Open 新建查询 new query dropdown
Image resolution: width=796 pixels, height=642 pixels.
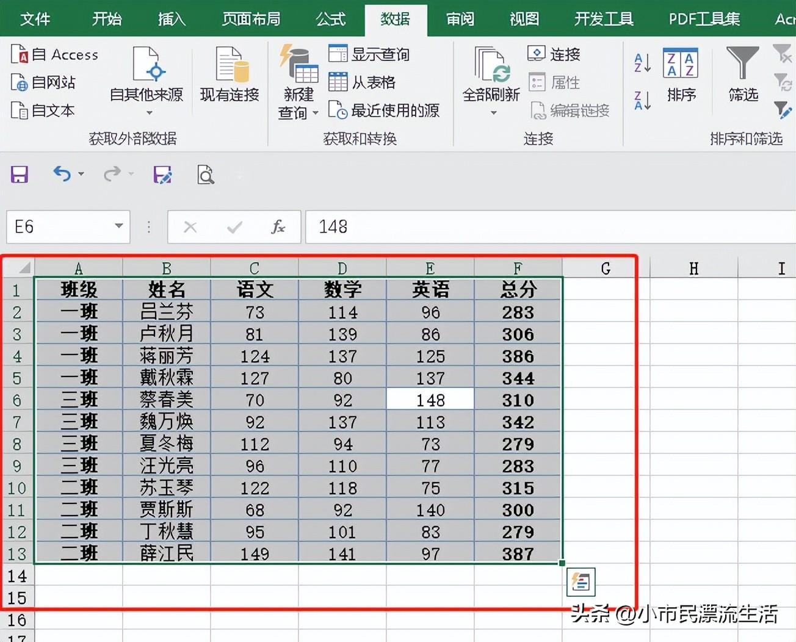coord(298,82)
